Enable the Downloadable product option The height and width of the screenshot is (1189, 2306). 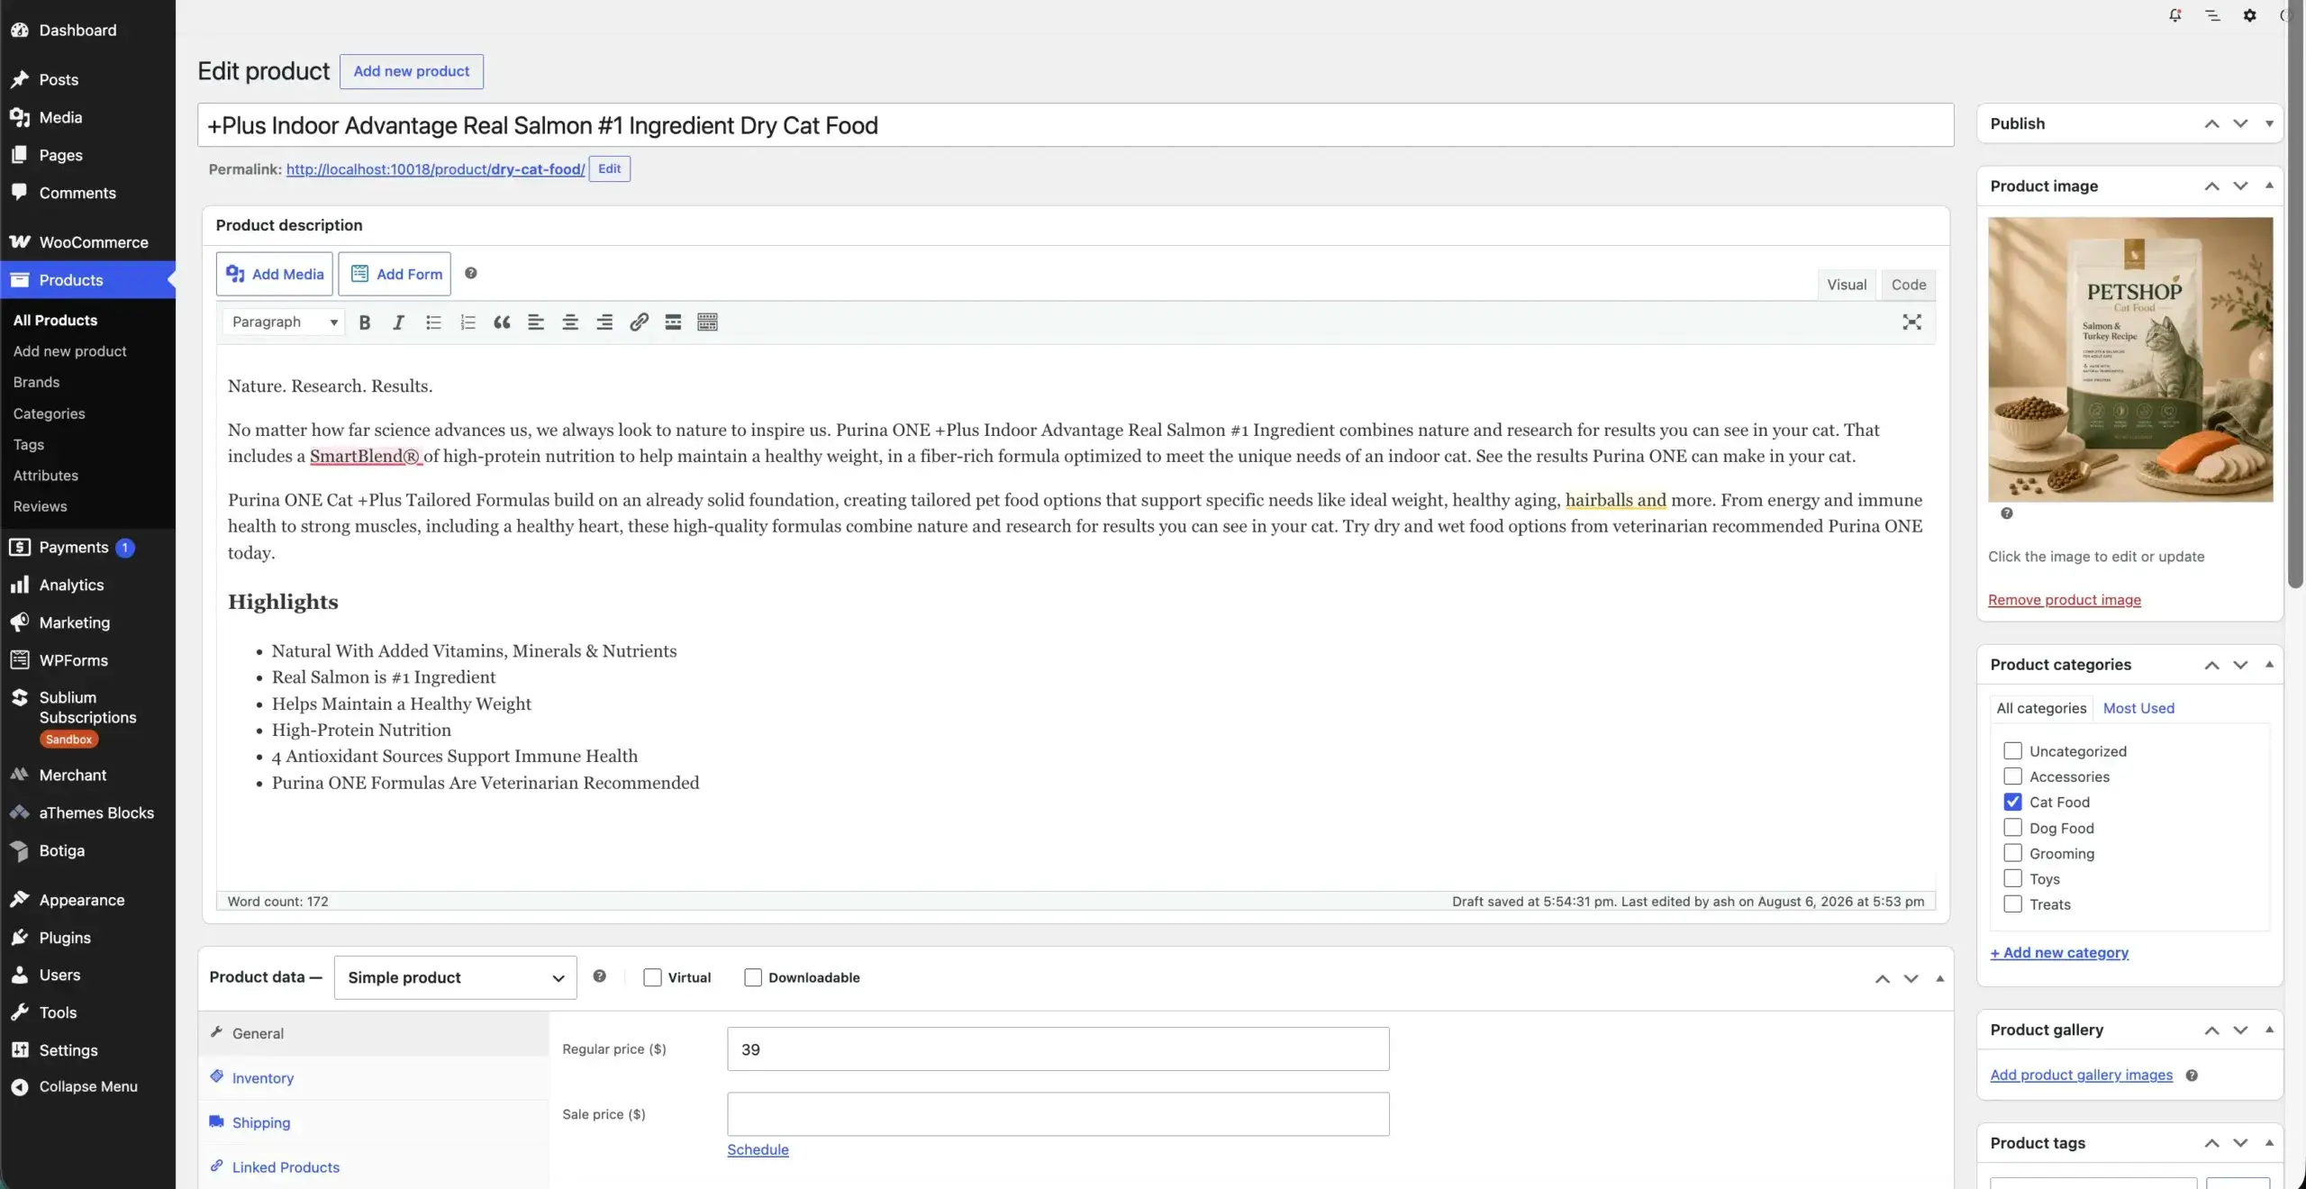tap(753, 977)
